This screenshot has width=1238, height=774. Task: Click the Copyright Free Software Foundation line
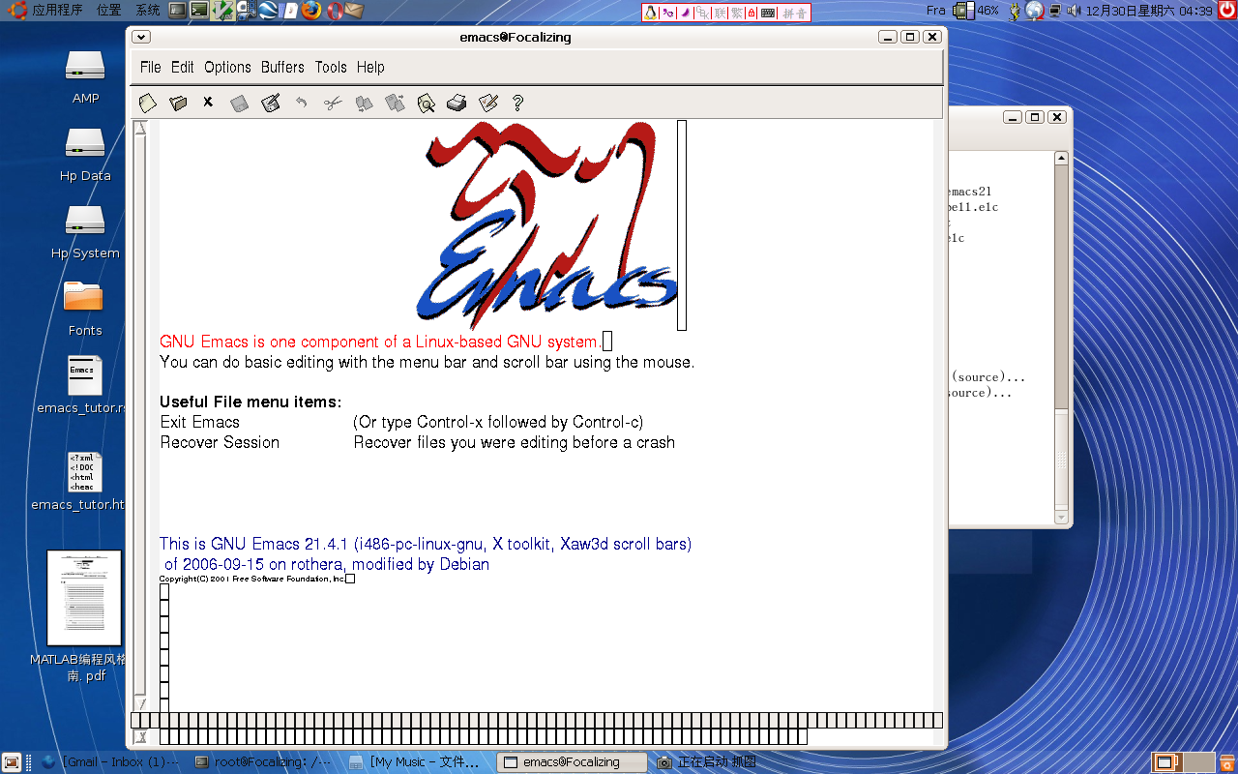pyautogui.click(x=251, y=579)
